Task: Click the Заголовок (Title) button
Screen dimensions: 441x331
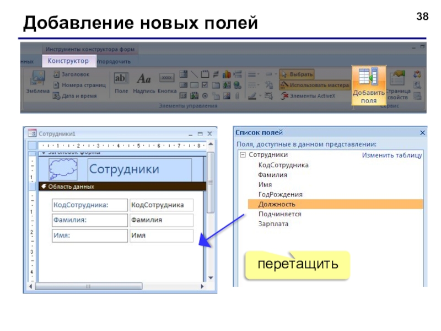Action: point(72,74)
